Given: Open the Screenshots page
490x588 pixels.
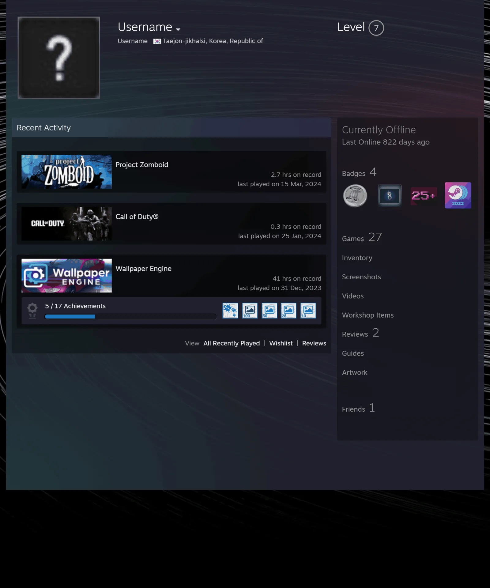Looking at the screenshot, I should [x=361, y=277].
